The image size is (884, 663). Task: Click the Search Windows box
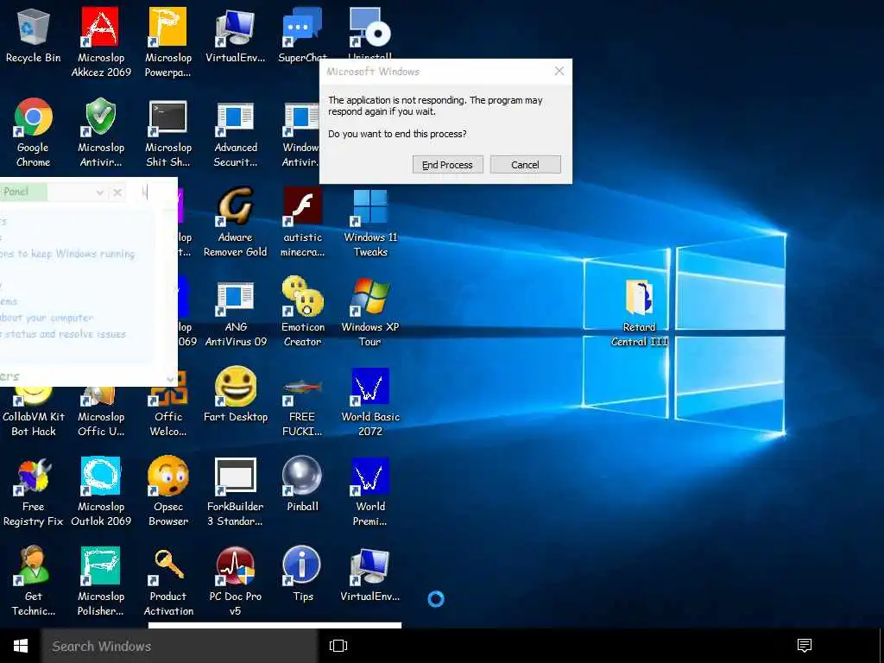pos(180,646)
